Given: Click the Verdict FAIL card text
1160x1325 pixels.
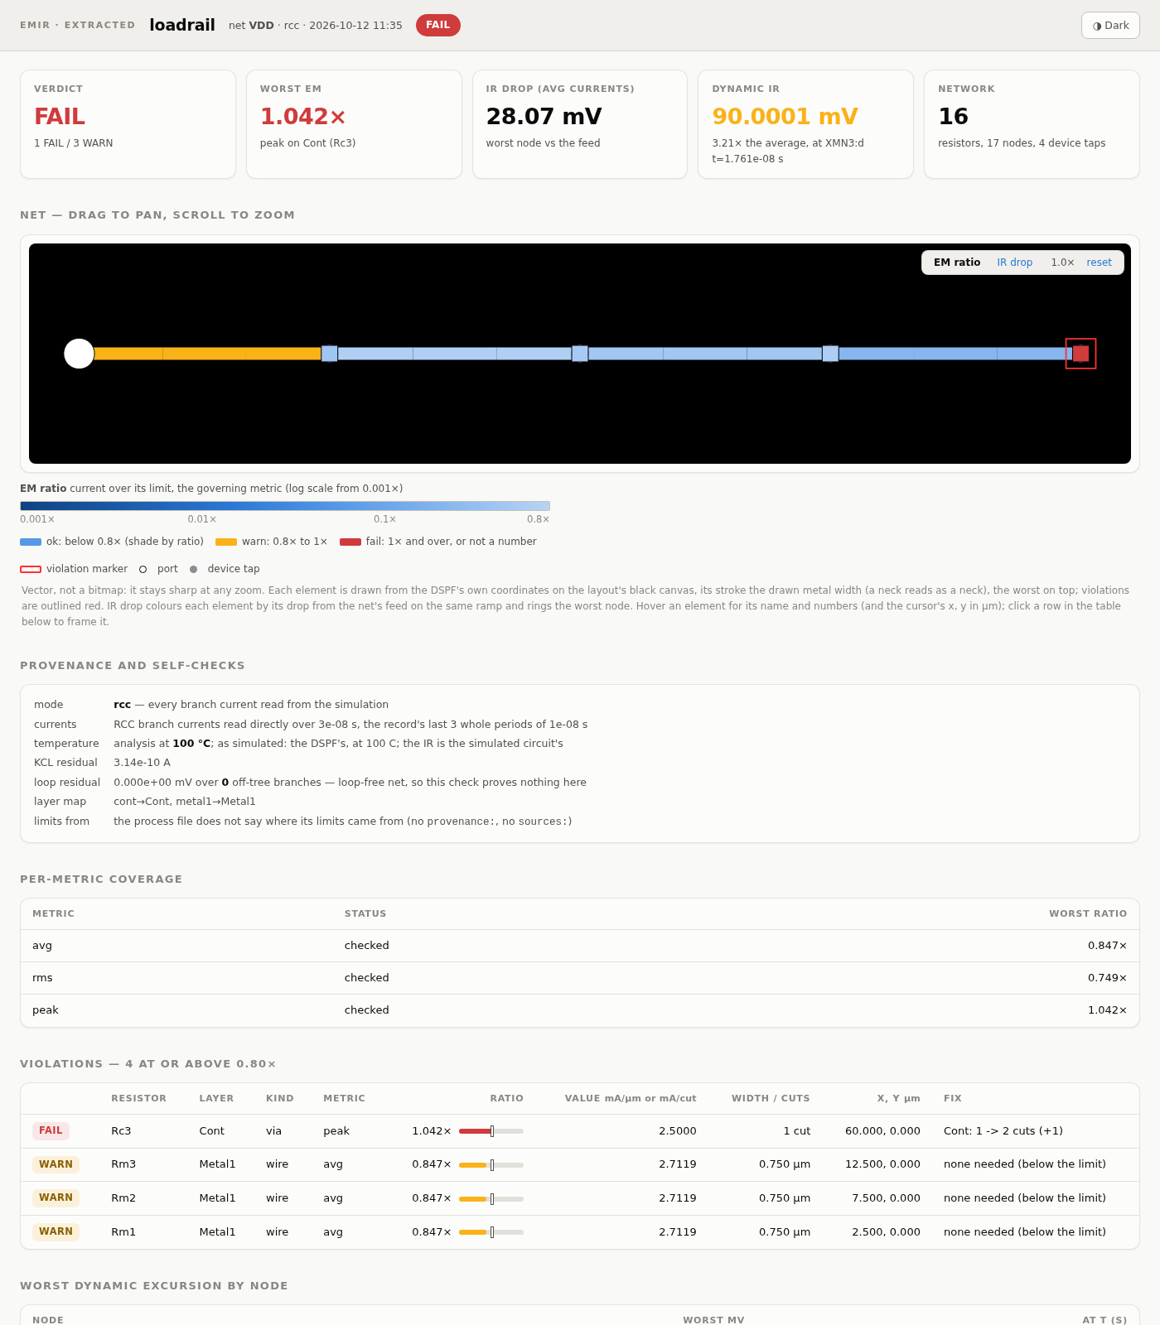Looking at the screenshot, I should (60, 117).
